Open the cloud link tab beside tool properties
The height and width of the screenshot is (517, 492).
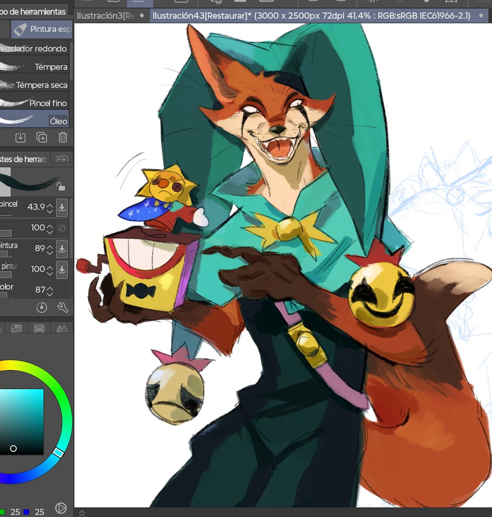[x=62, y=159]
